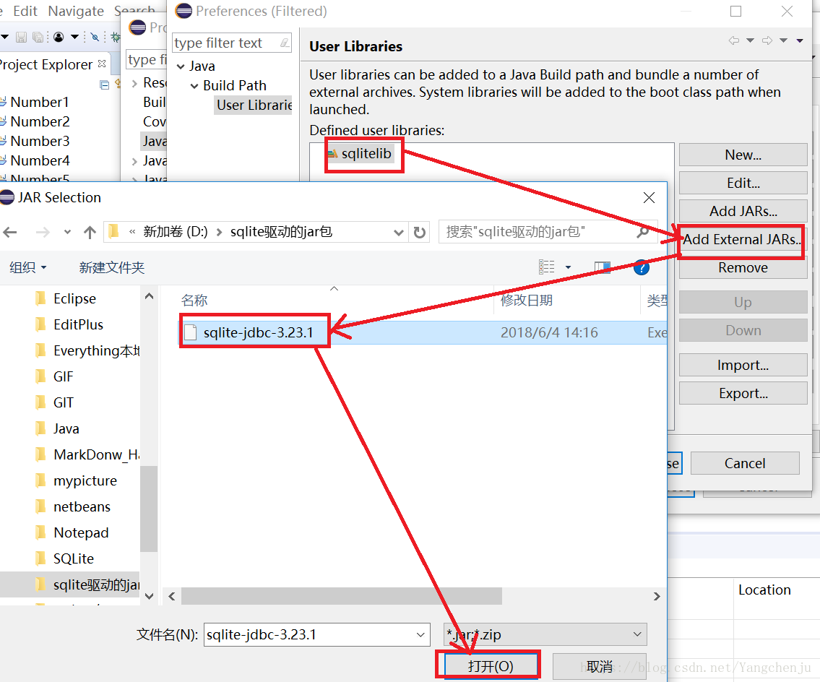Screen dimensions: 820x682
Task: Open the *.jar;*.zip file type dropdown
Action: coord(545,634)
